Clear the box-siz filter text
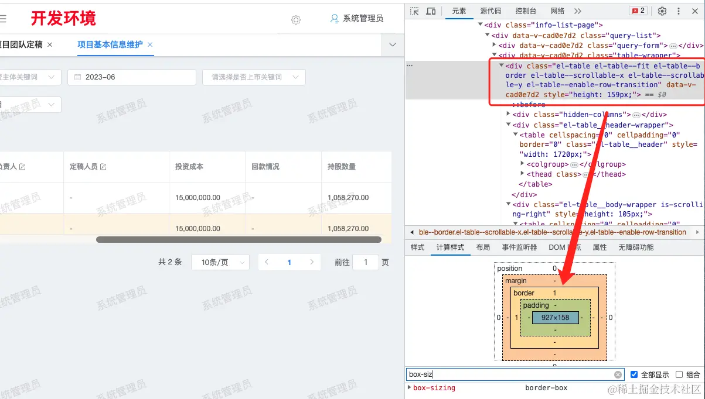 click(x=618, y=374)
